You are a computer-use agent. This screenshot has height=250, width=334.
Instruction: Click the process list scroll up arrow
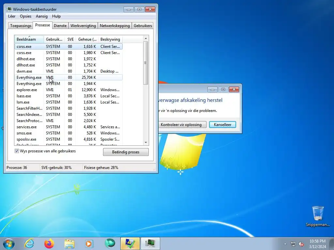tap(146, 38)
